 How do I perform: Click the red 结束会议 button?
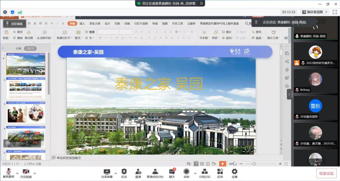pyautogui.click(x=326, y=173)
